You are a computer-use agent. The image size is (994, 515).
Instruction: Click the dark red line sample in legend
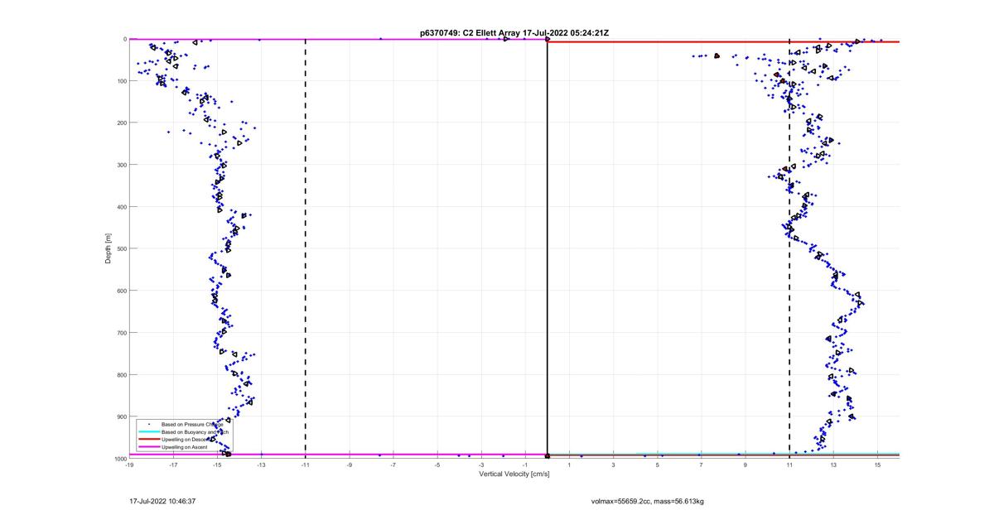pos(149,440)
